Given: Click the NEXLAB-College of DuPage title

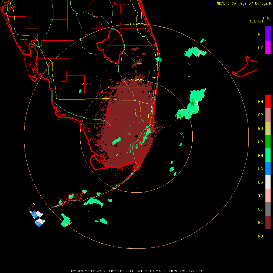Looking at the screenshot, I should pyautogui.click(x=244, y=3).
